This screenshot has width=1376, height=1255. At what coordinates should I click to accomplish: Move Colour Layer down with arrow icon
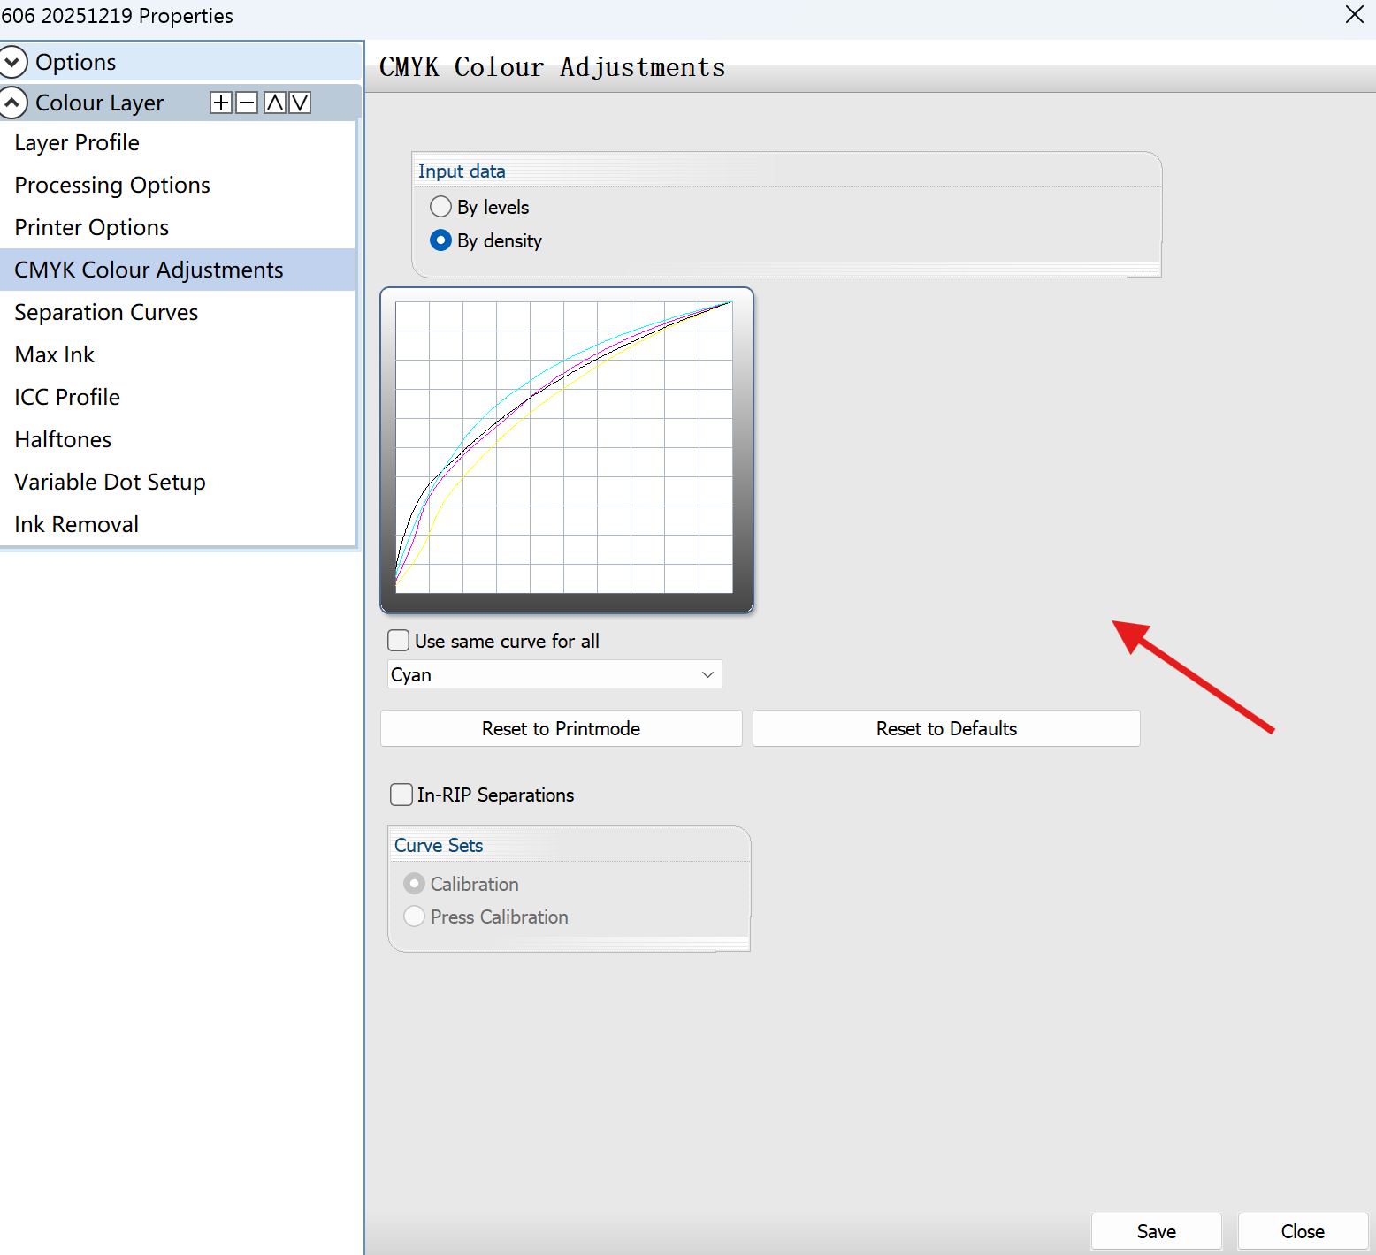[x=300, y=103]
